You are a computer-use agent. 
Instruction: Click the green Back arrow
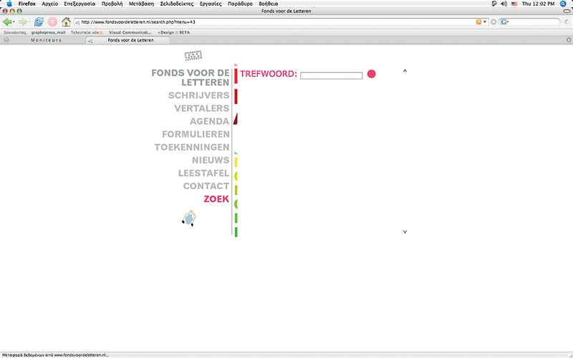(x=6, y=22)
